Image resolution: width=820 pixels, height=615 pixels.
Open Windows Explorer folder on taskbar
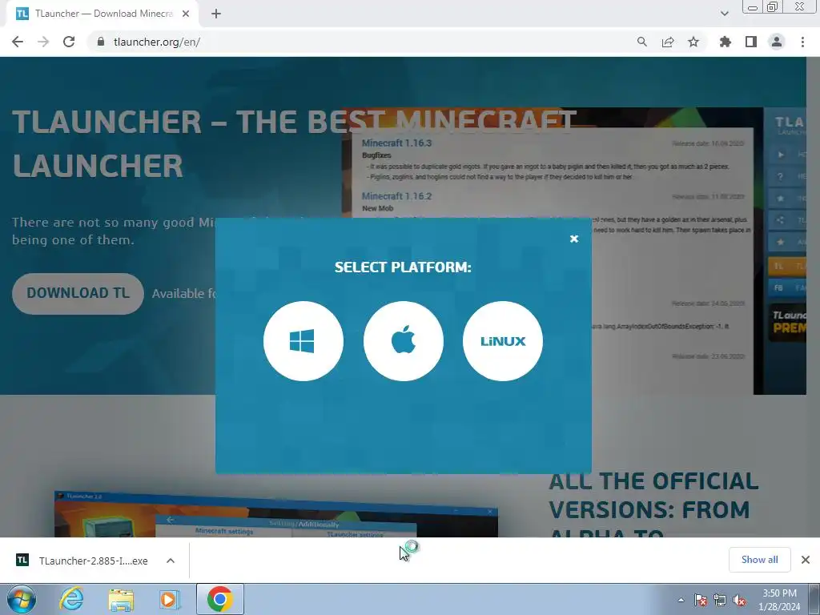tap(121, 599)
